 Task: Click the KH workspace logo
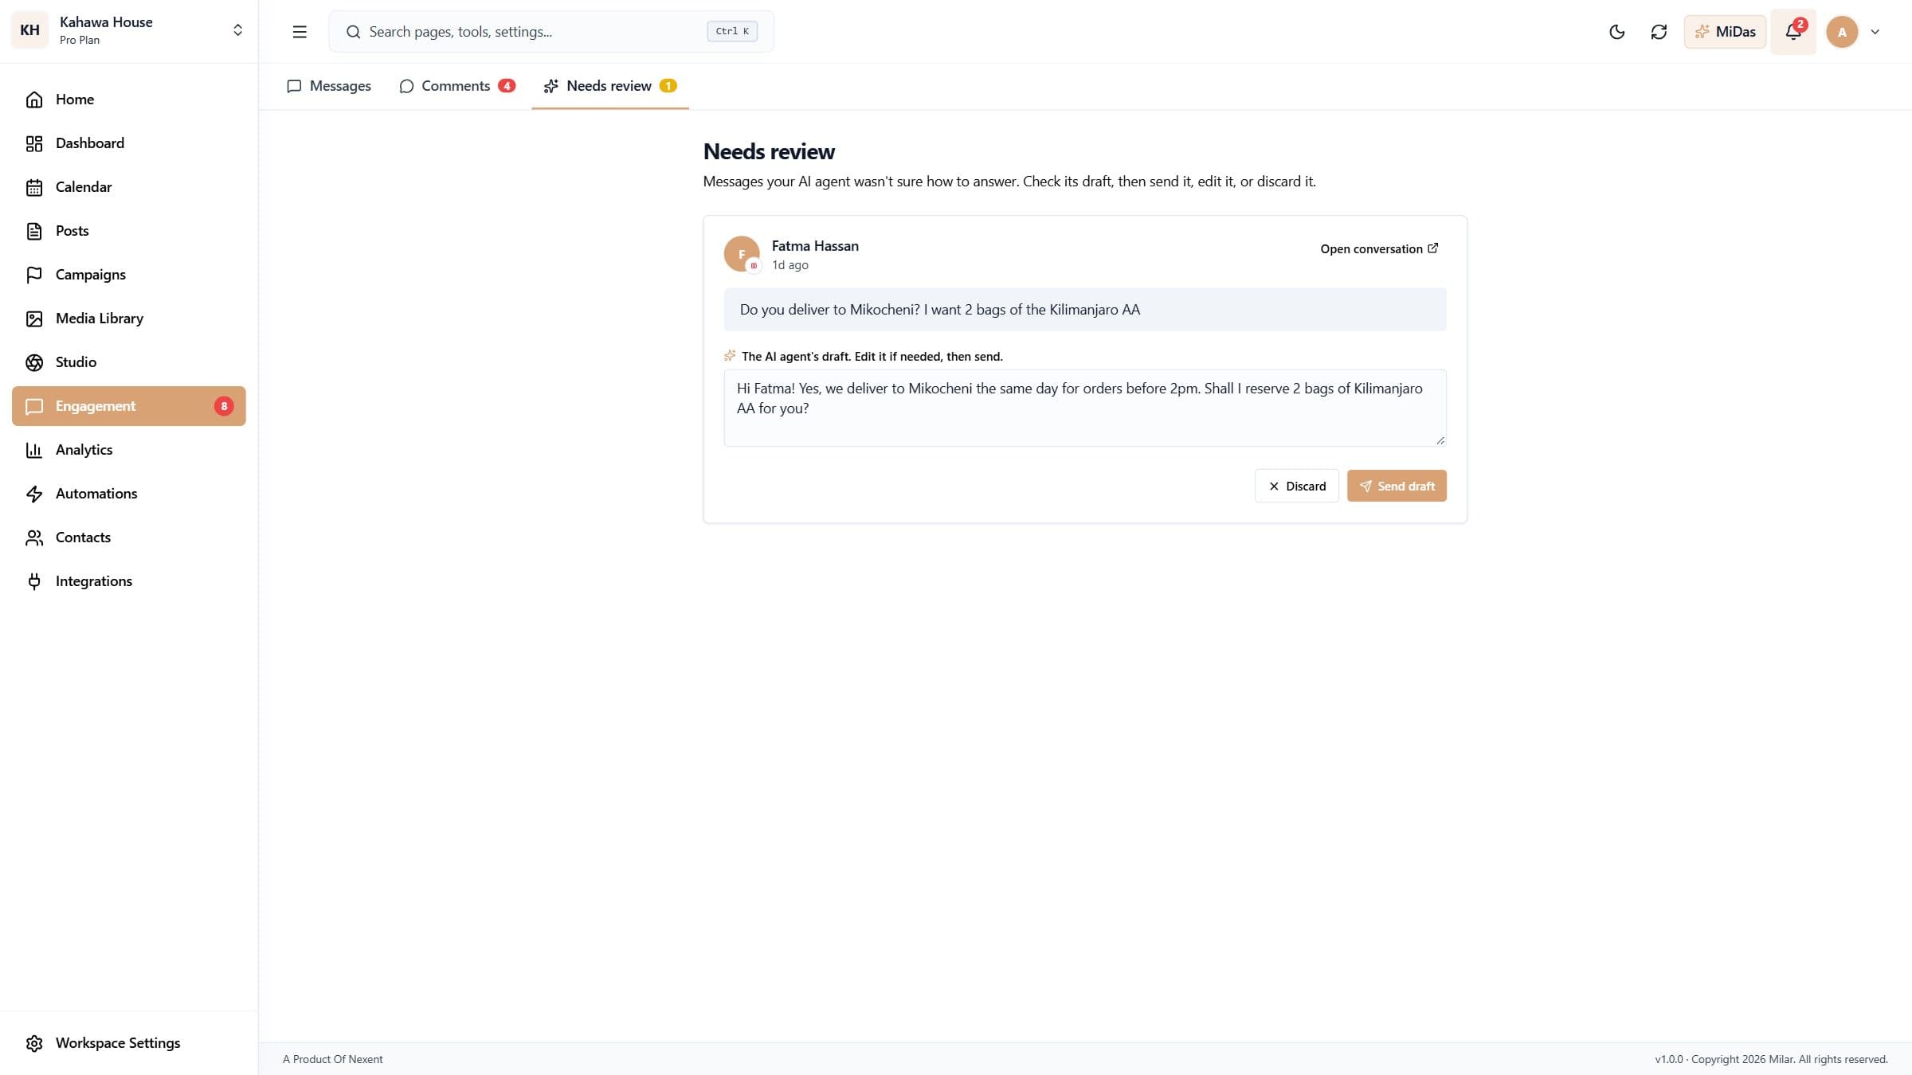(x=30, y=30)
